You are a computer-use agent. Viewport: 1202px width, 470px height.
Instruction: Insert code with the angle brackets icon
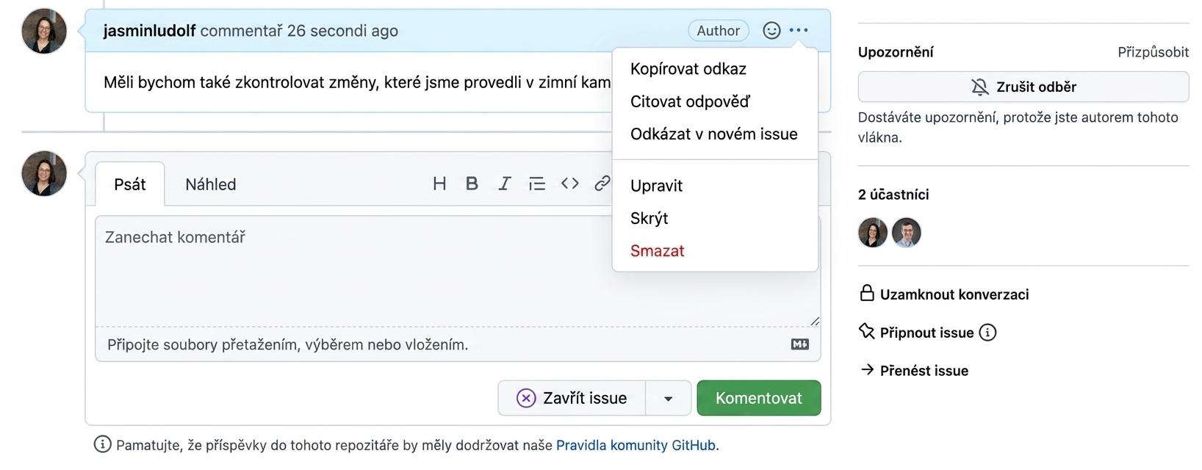click(570, 184)
